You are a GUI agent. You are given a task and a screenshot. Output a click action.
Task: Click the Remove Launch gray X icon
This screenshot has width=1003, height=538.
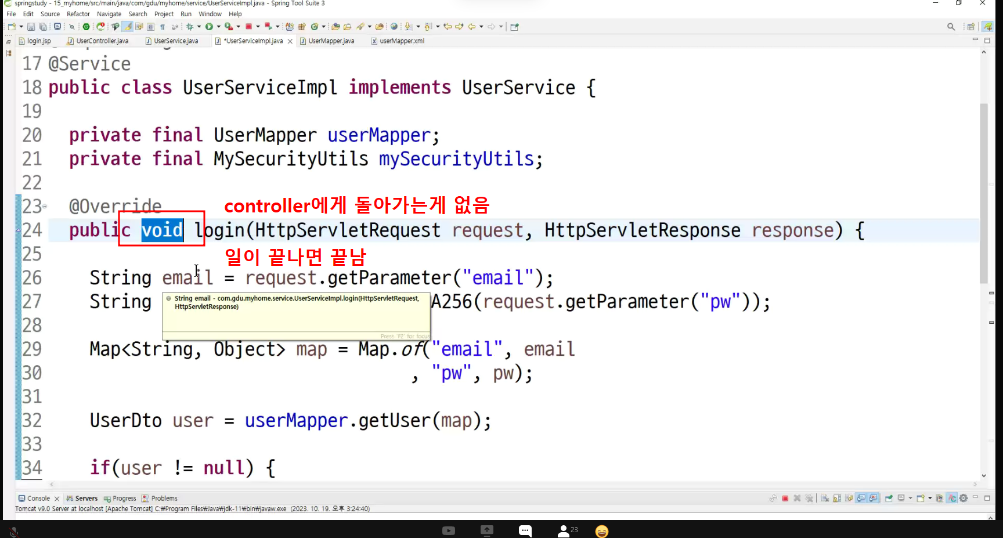(797, 498)
